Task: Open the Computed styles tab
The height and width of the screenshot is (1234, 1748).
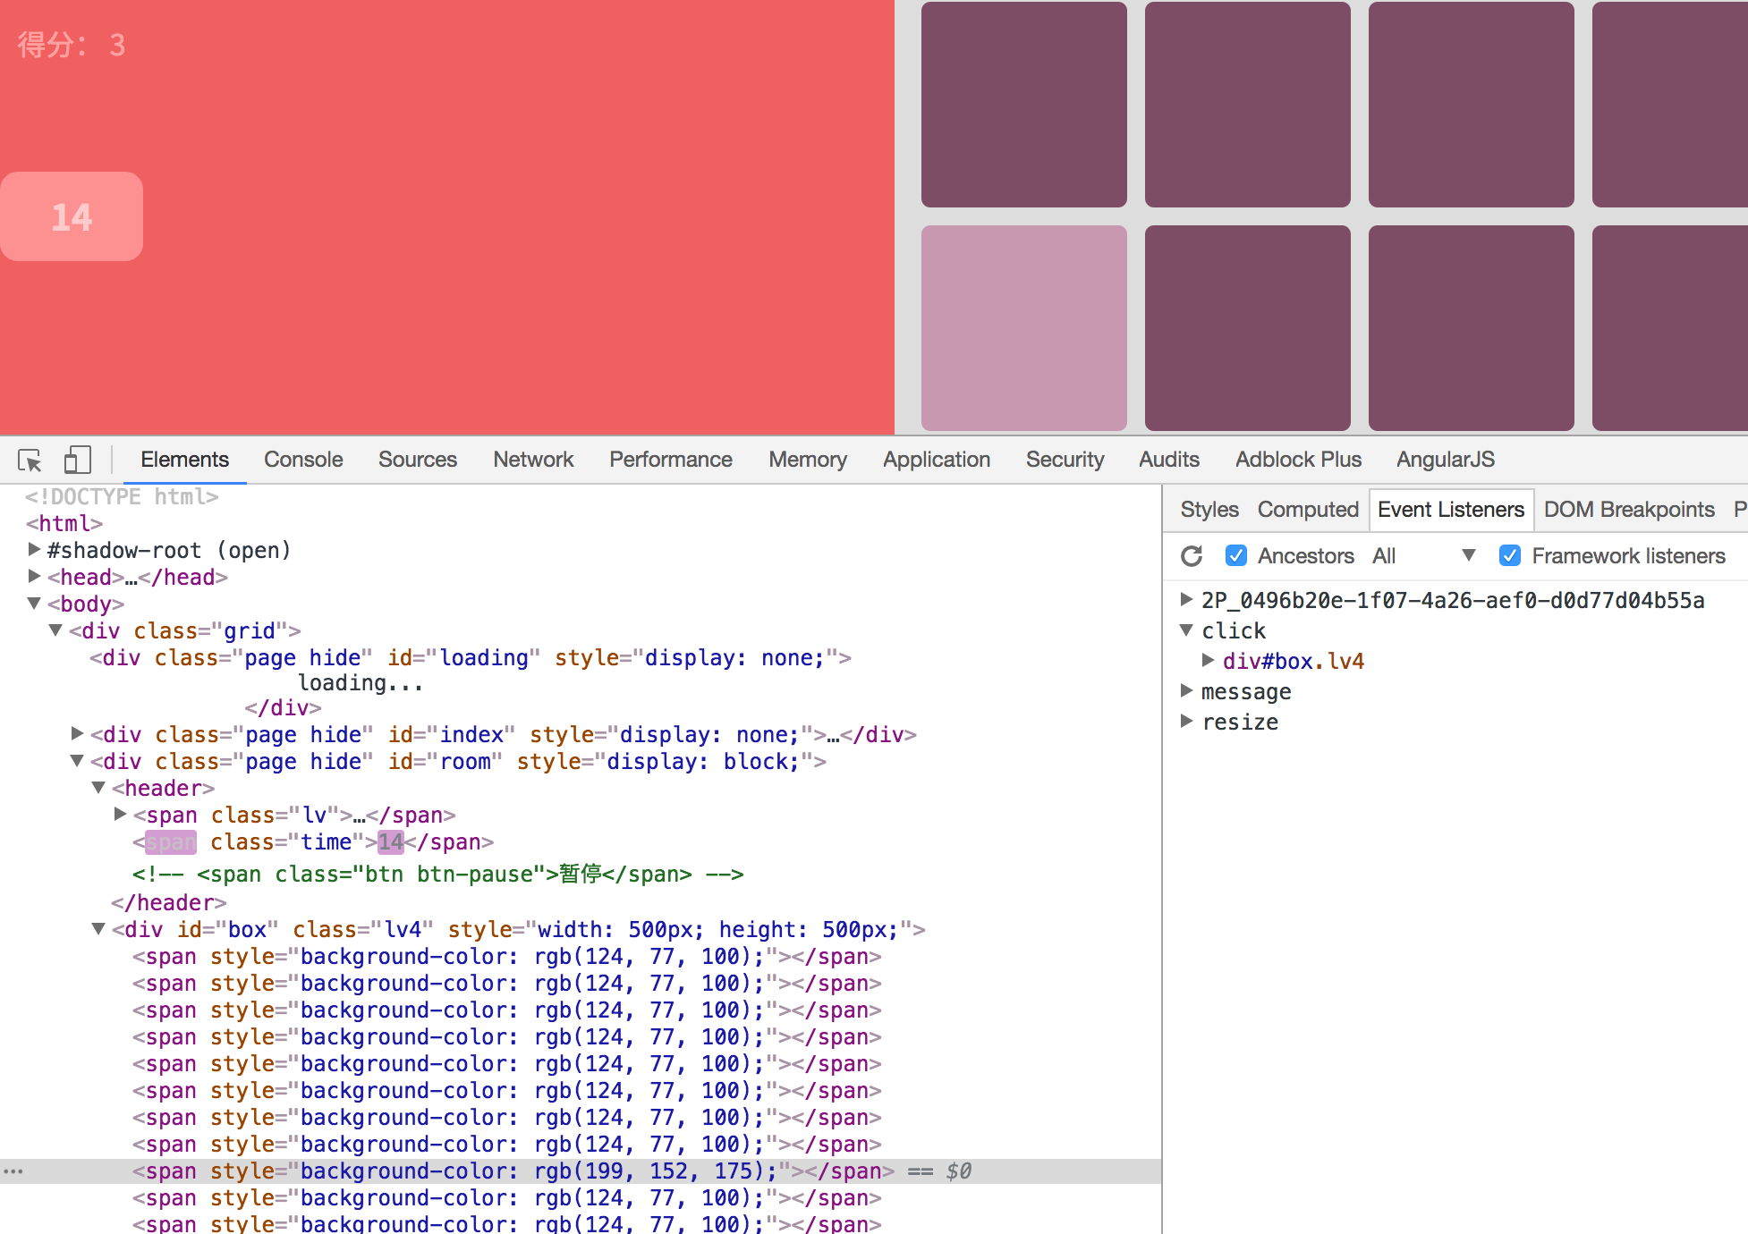Action: (x=1307, y=510)
